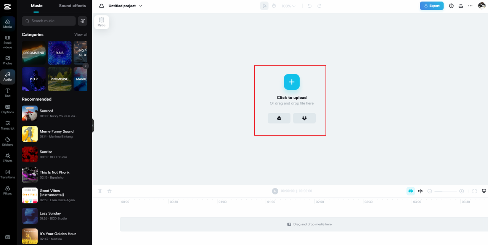488x245 pixels.
Task: Open the Ratio selector
Action: [101, 22]
